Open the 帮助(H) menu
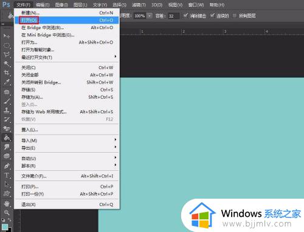The height and width of the screenshot is (232, 304). 216,5
